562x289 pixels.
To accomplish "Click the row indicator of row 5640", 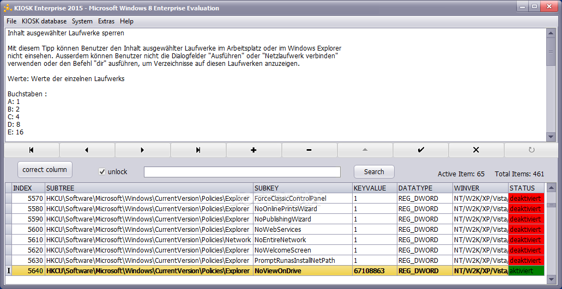I will [8, 270].
